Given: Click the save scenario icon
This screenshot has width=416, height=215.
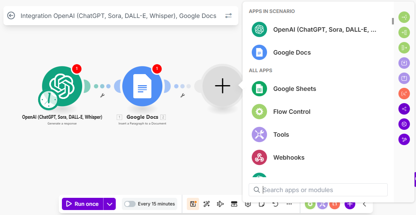Looking at the screenshot, I should point(193,204).
